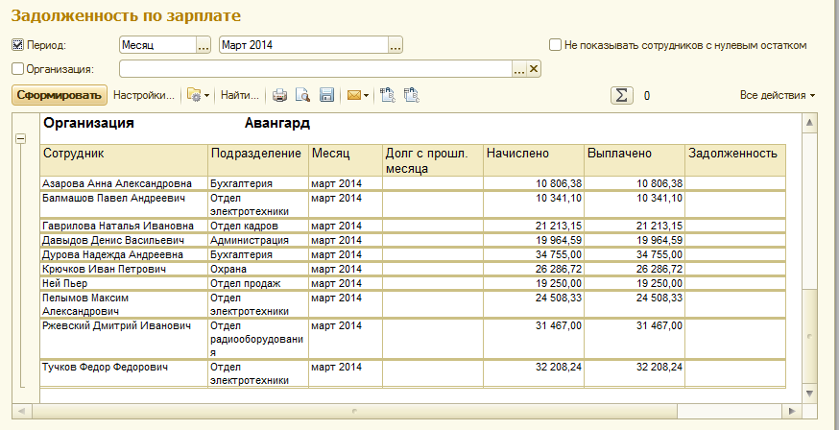Screen dimensions: 839x430
Task: Collapse the Авангард organization group
Action: [x=19, y=138]
